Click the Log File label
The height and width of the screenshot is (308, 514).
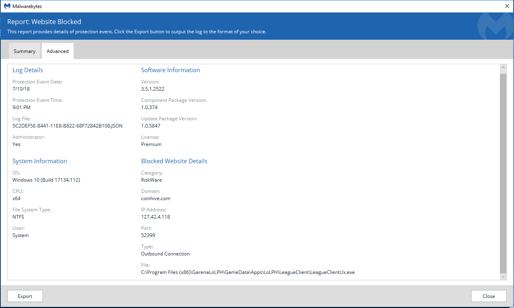click(x=21, y=119)
